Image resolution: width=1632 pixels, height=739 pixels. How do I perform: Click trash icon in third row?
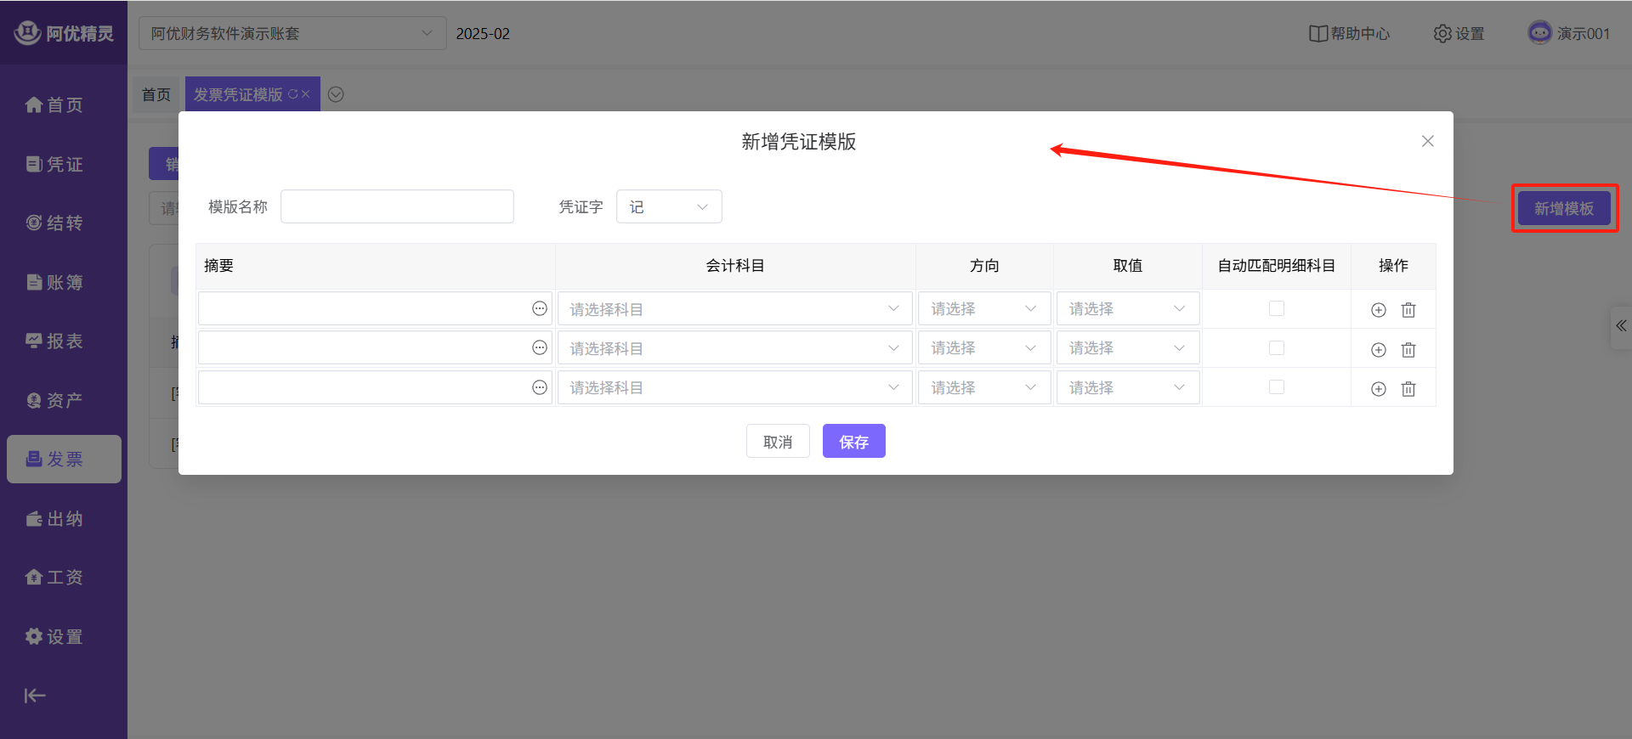[1408, 389]
